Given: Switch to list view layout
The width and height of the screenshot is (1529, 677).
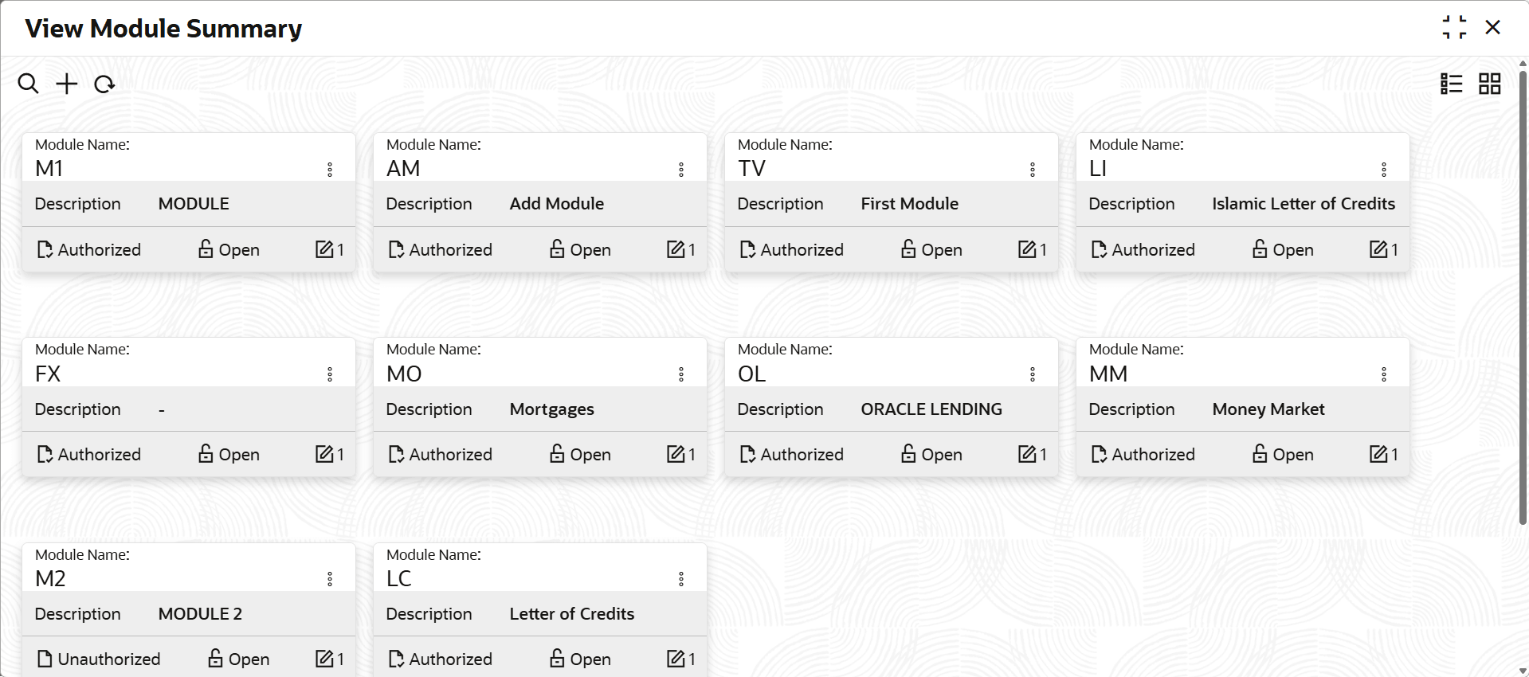Looking at the screenshot, I should pos(1451,84).
